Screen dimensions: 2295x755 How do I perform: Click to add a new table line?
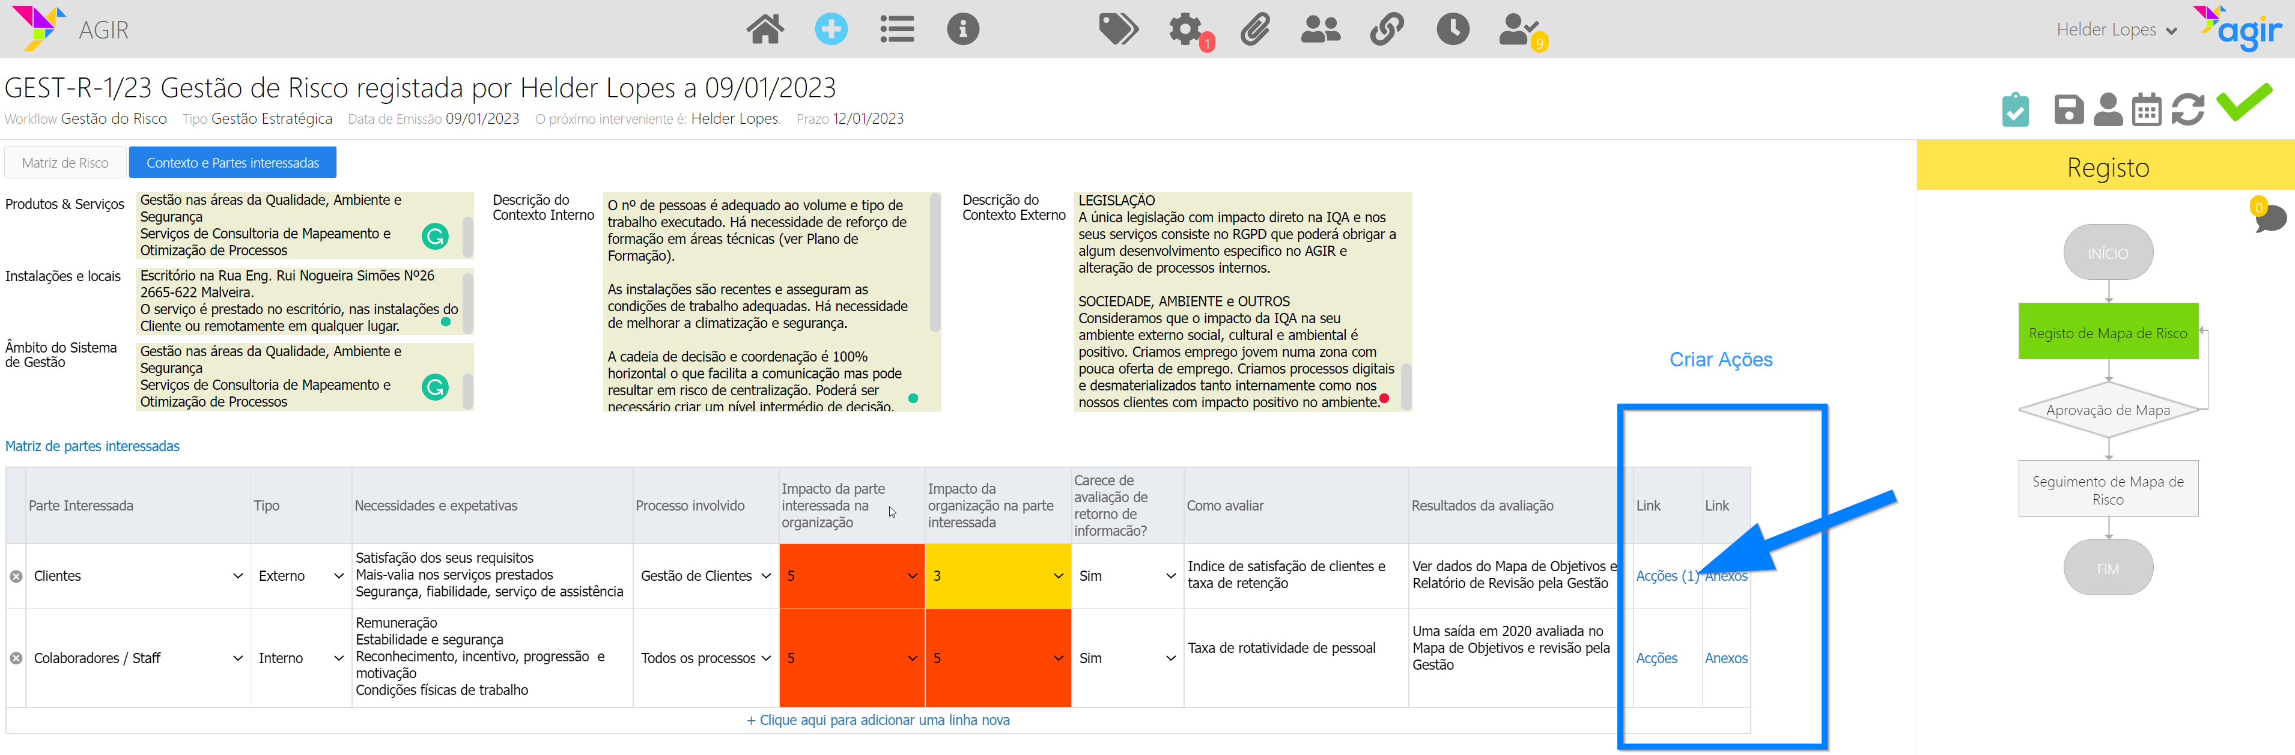click(878, 720)
